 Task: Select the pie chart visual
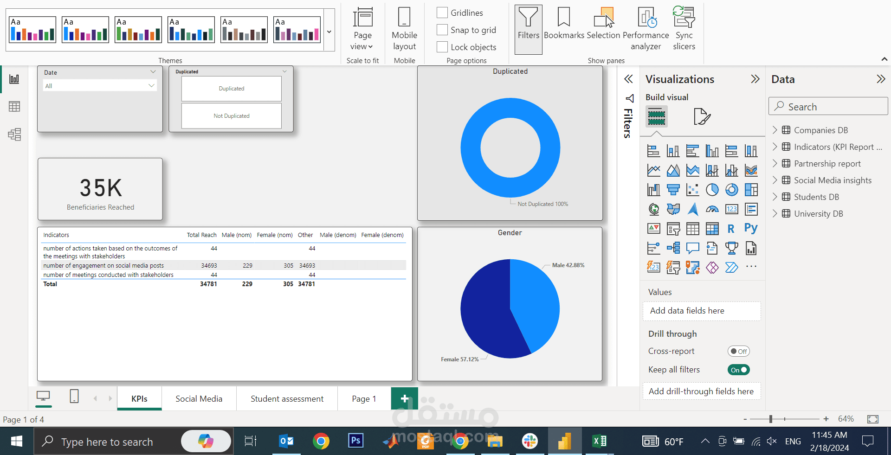(x=712, y=190)
